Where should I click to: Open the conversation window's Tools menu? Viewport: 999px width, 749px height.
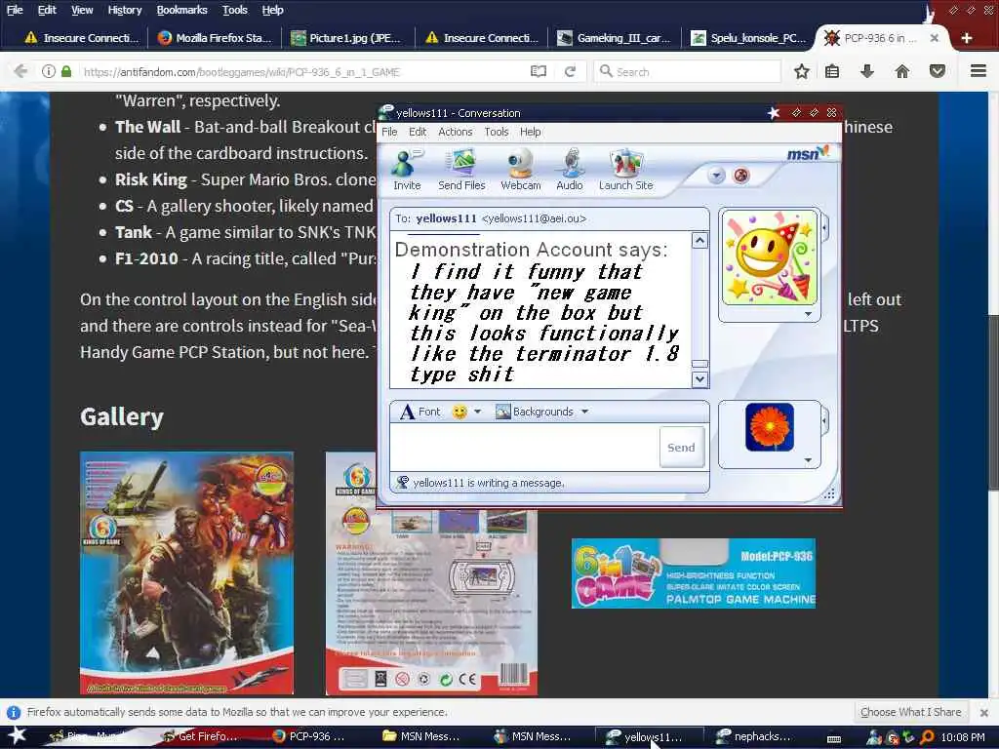(496, 132)
